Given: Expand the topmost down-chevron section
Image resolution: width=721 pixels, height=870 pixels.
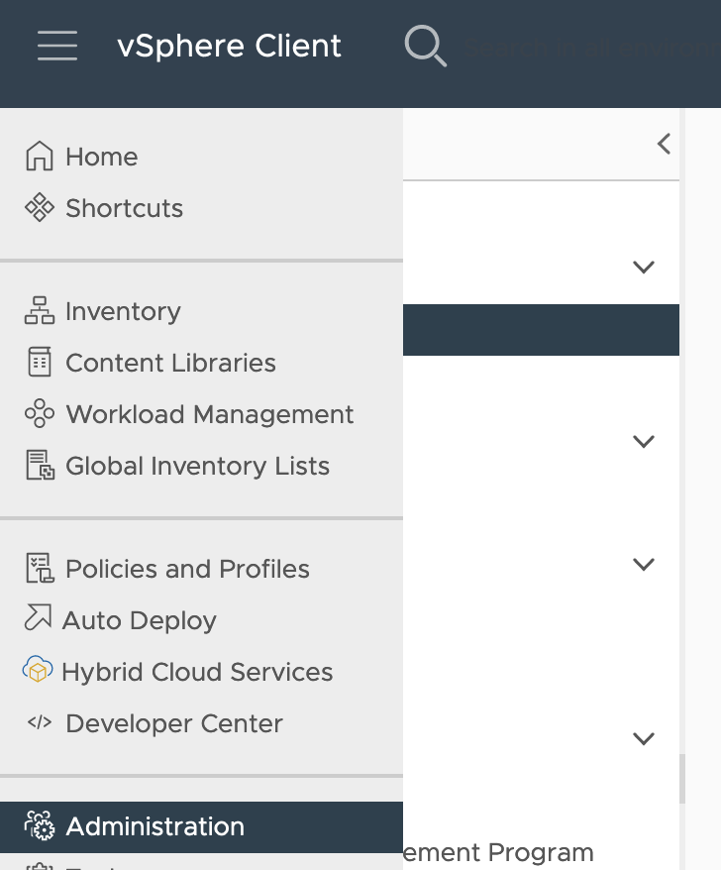Looking at the screenshot, I should click(x=644, y=267).
